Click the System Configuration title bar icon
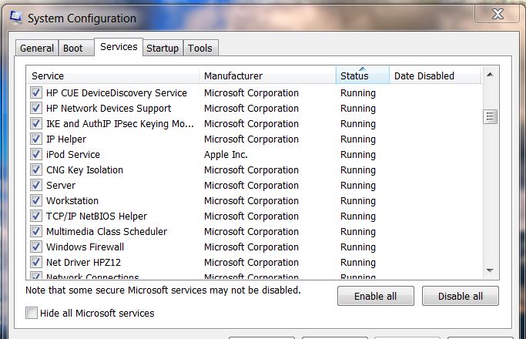Screen dimensions: 526x339 [x=17, y=17]
